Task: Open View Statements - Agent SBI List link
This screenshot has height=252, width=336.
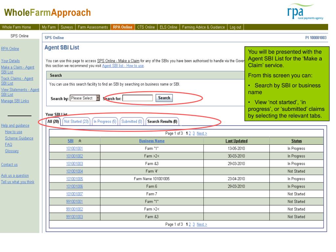Action: tap(20, 92)
